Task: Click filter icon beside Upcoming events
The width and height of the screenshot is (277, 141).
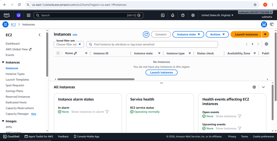Action: tap(240, 129)
